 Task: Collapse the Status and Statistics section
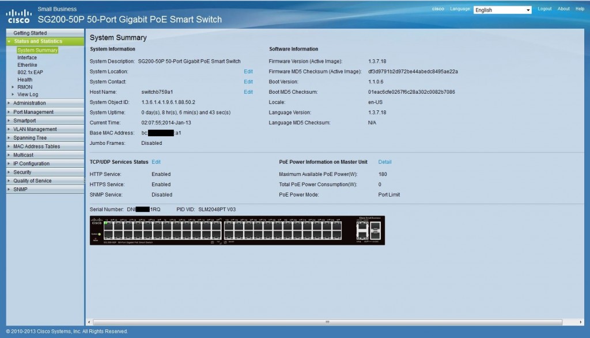tap(45, 41)
